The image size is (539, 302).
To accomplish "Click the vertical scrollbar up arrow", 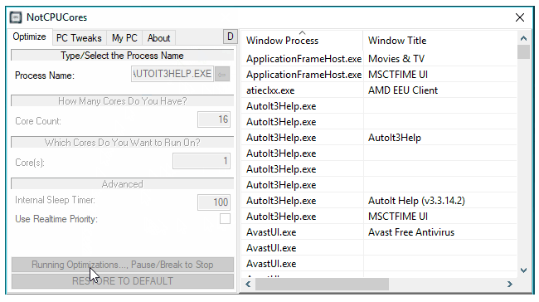I will tap(523, 38).
